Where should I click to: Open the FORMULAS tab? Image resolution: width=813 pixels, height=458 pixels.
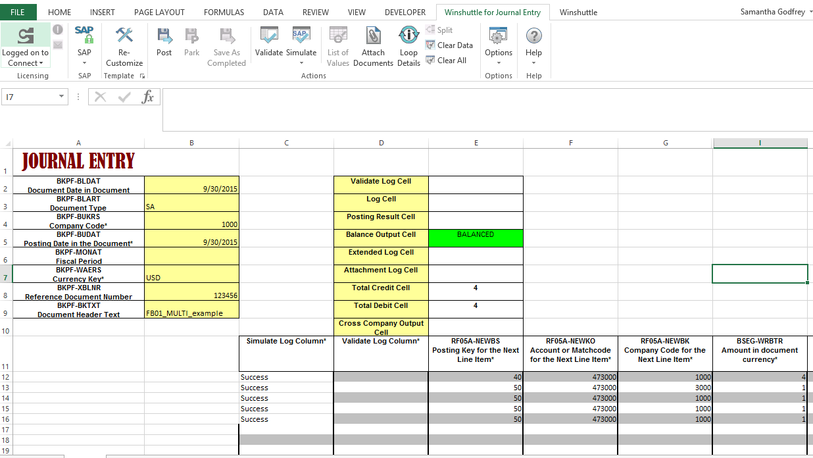coord(224,12)
